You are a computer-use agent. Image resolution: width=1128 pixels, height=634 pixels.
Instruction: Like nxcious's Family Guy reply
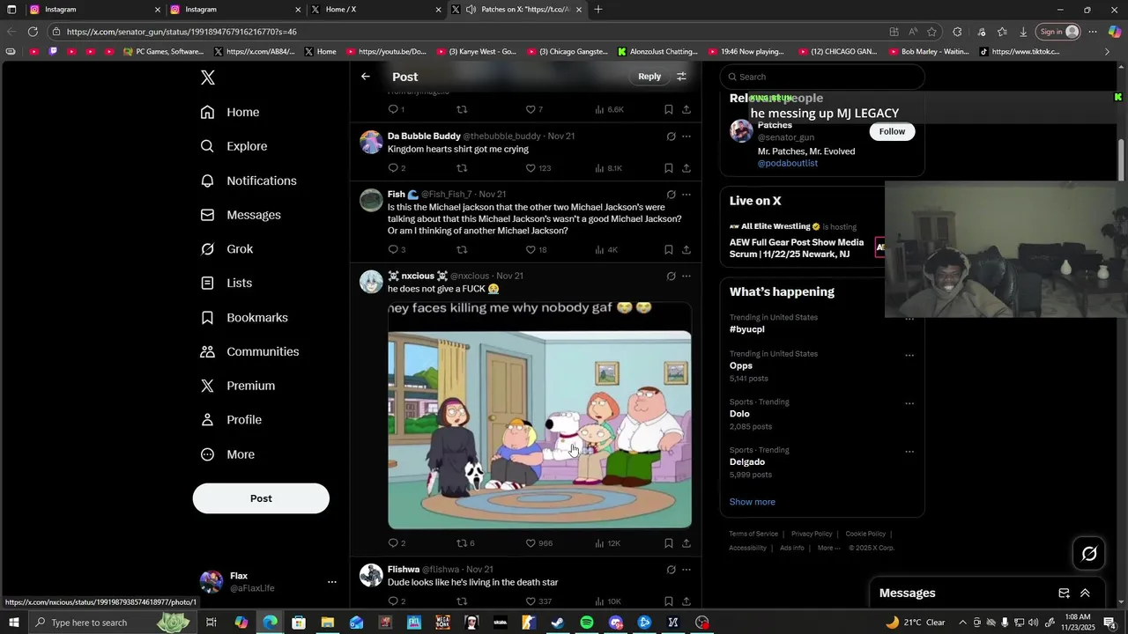[538, 543]
